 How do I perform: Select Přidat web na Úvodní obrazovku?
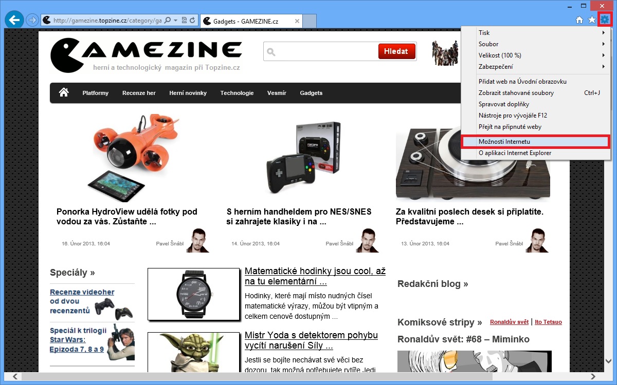coord(536,82)
